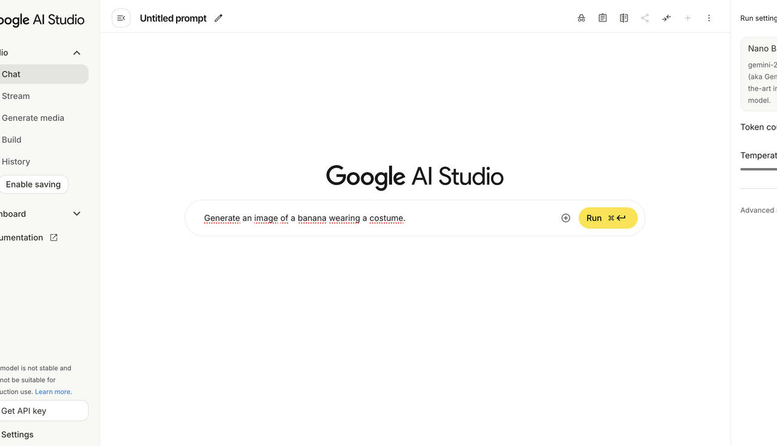Open compare mode icon
Image resolution: width=777 pixels, height=446 pixels.
(624, 18)
